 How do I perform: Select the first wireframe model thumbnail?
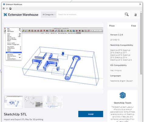(13, 102)
